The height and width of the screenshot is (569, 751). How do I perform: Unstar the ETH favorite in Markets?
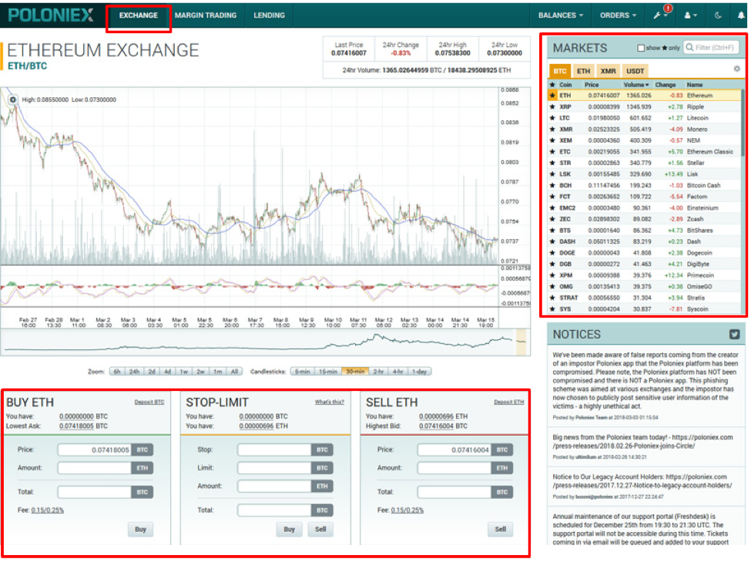tap(553, 95)
